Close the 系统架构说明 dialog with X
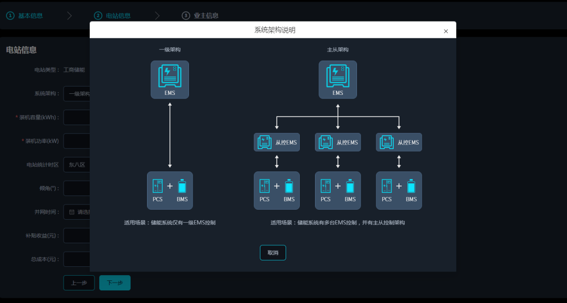This screenshot has height=303, width=567. [x=446, y=31]
